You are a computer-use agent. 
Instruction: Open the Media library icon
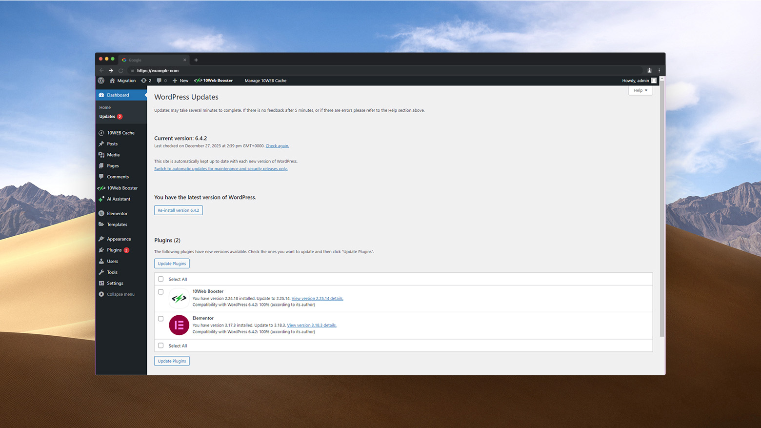pos(102,155)
